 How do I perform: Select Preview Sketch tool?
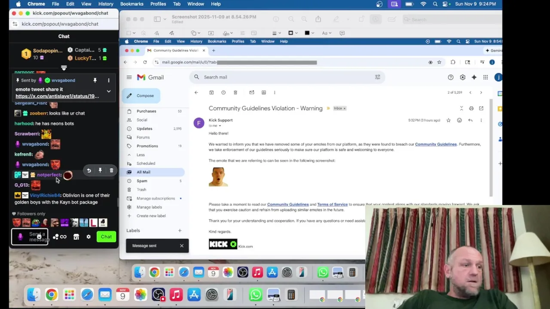tap(157, 33)
